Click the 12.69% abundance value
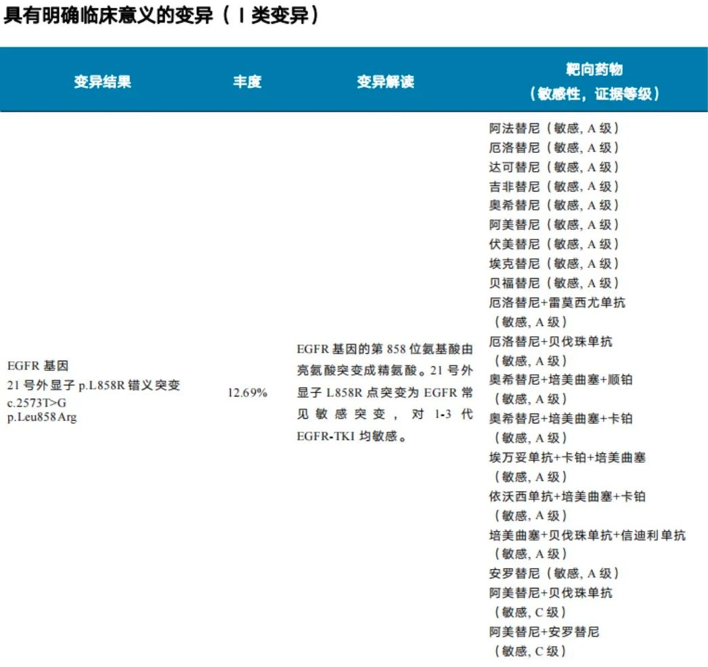Image resolution: width=708 pixels, height=667 pixels. pos(247,392)
